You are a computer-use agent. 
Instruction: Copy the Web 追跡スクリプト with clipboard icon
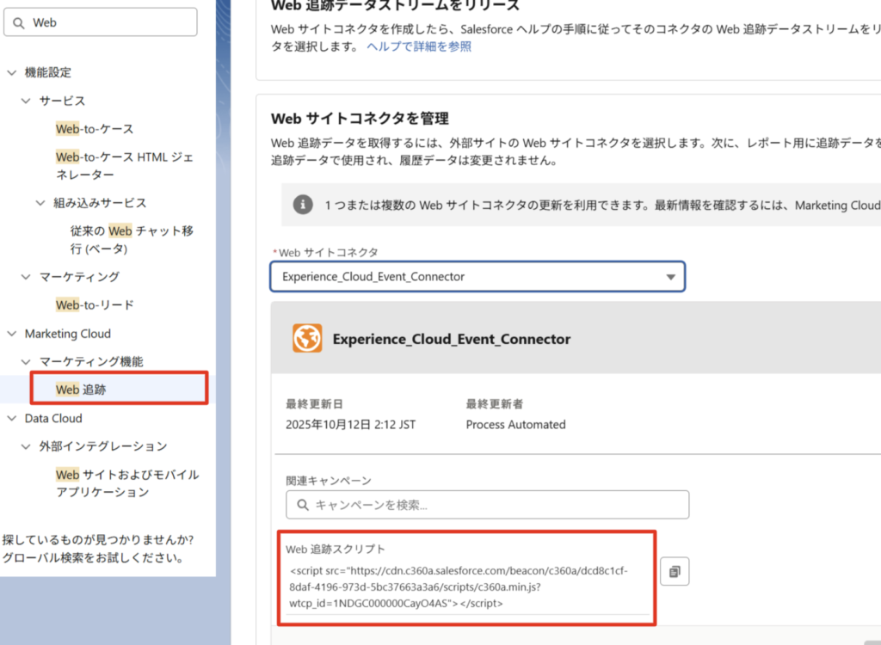point(675,571)
